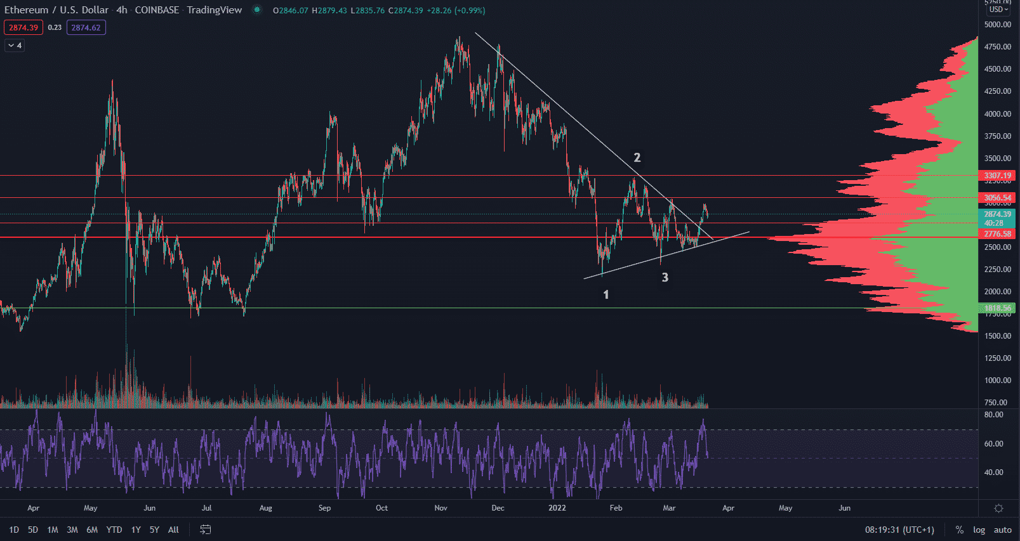The width and height of the screenshot is (1020, 541).
Task: Switch the chart range to 1M
Action: (53, 530)
